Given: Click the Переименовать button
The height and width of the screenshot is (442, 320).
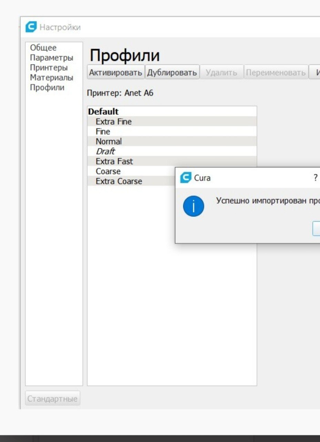Looking at the screenshot, I should pos(276,73).
